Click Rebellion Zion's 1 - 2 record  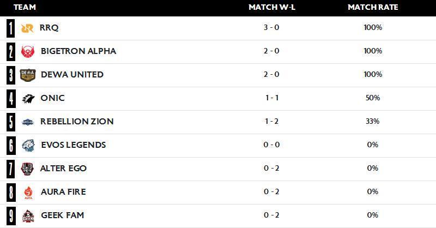(x=271, y=122)
